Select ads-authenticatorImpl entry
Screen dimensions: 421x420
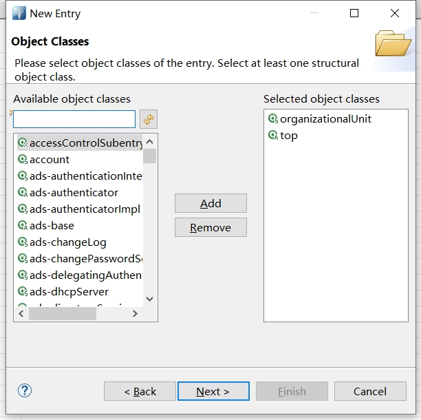[84, 209]
